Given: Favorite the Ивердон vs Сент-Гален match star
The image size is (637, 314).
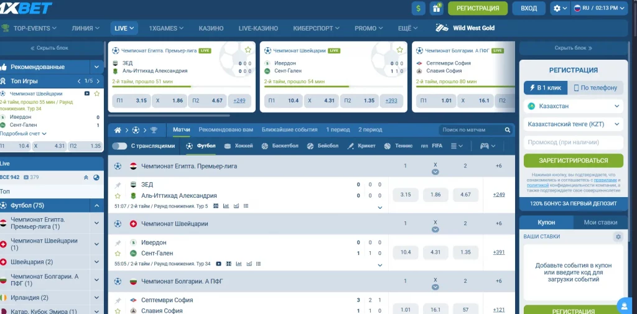Looking at the screenshot, I should tap(118, 254).
